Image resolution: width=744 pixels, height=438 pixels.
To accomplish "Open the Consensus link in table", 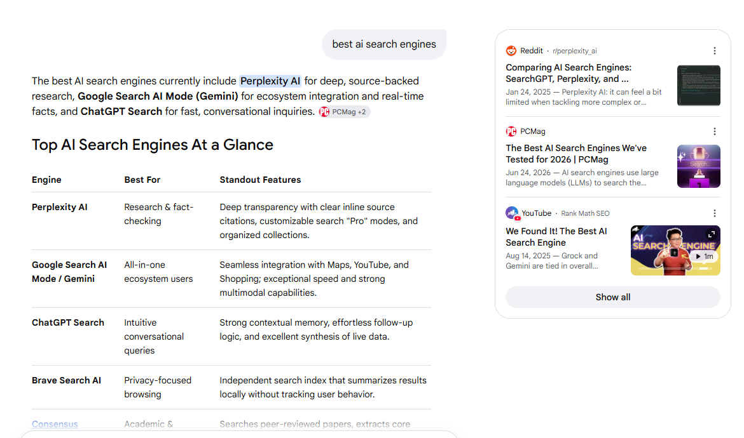I will (55, 424).
